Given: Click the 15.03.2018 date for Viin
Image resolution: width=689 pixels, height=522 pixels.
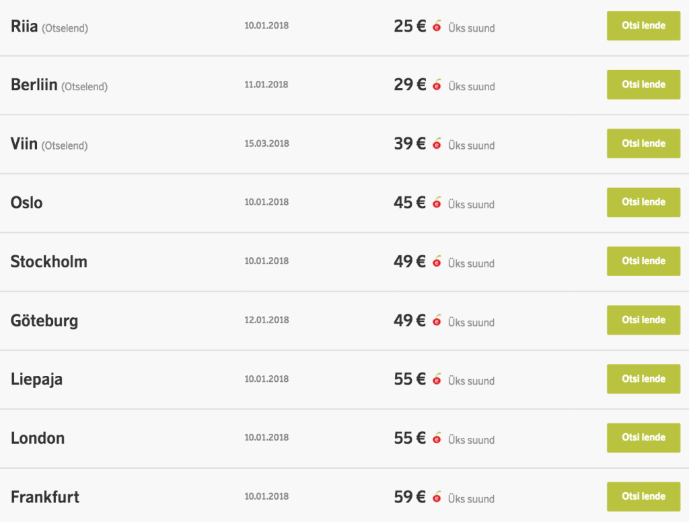Looking at the screenshot, I should (x=266, y=143).
